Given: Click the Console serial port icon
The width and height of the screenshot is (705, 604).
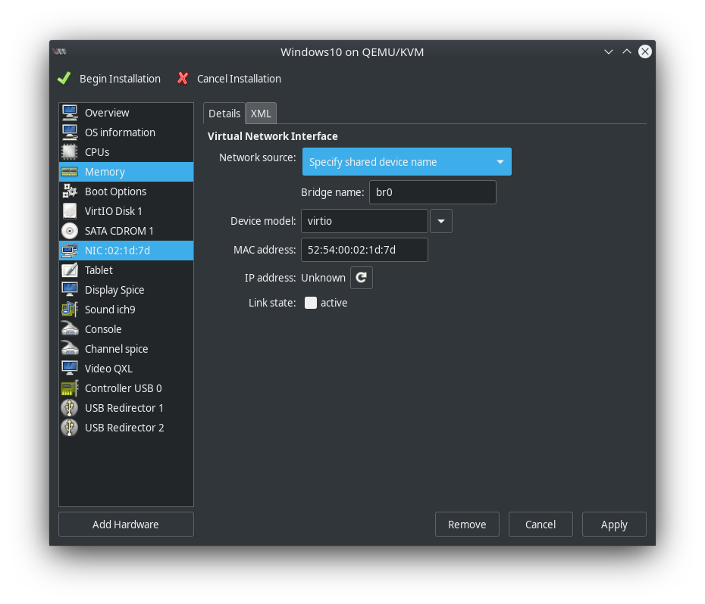Looking at the screenshot, I should click(x=70, y=329).
